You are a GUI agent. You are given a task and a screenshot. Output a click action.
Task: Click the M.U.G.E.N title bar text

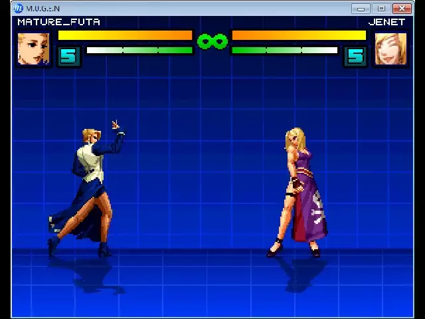click(x=43, y=9)
